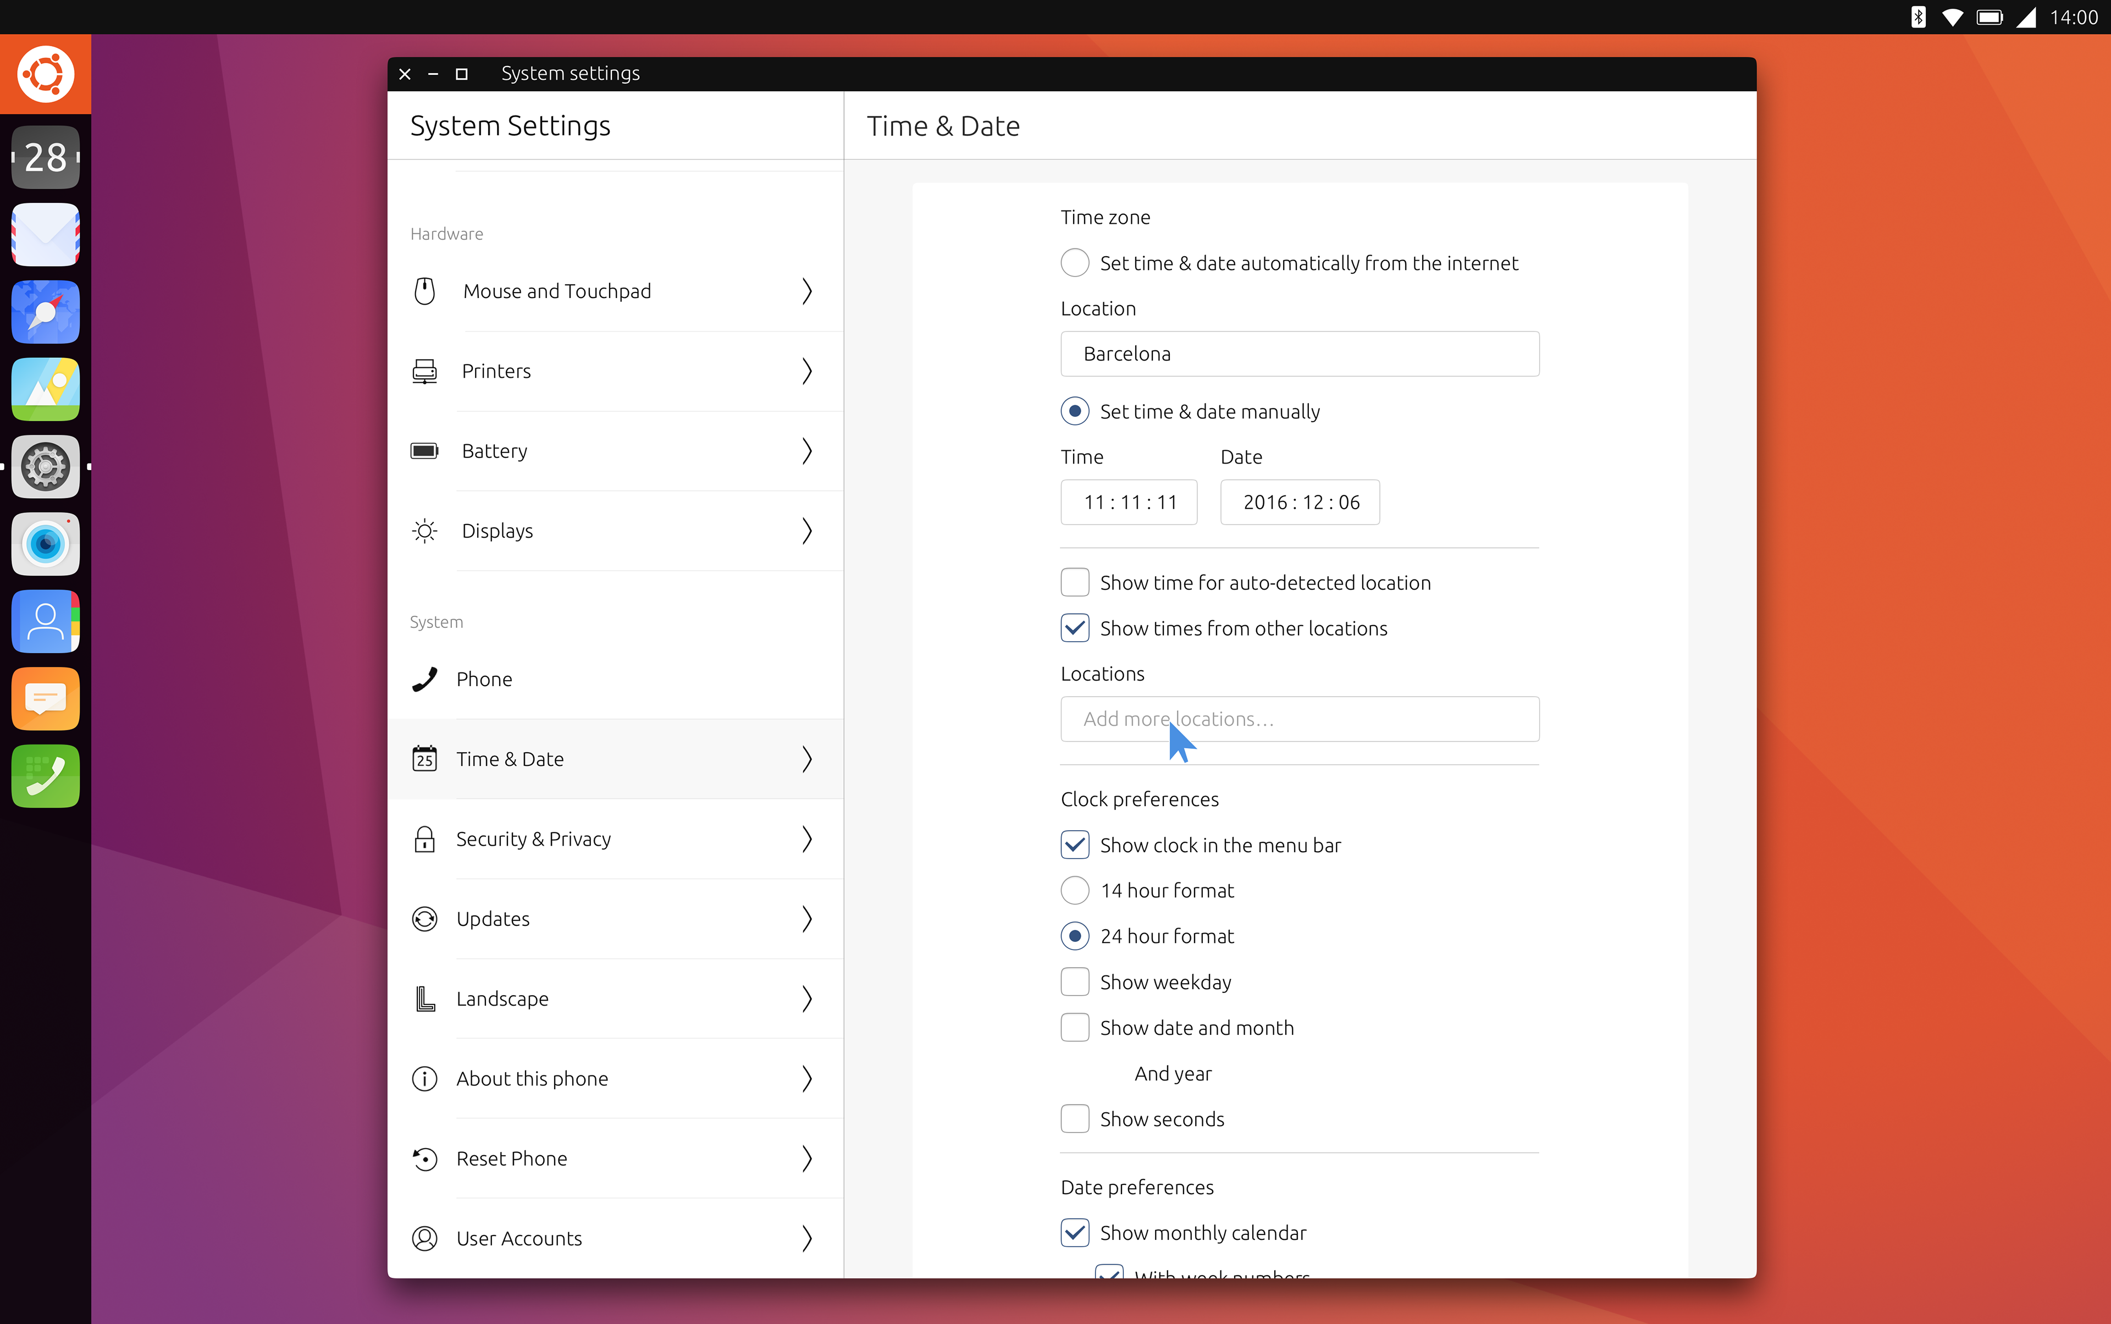Select the 24 hour format option
The width and height of the screenshot is (2111, 1324).
[1075, 936]
